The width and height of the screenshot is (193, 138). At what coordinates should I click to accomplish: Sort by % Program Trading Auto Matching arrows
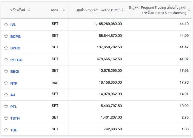pos(189,10)
